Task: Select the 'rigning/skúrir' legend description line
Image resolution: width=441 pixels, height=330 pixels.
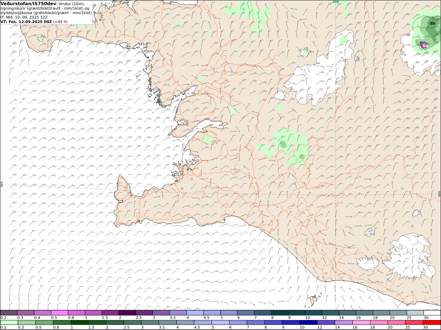Action: tap(45, 8)
